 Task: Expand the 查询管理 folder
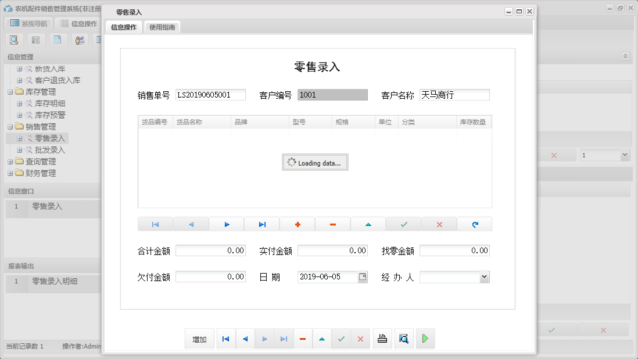click(10, 161)
